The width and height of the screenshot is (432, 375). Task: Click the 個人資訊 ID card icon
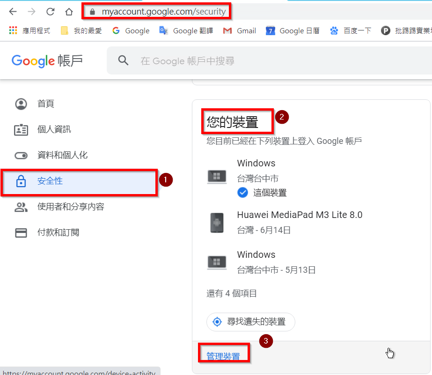21,130
